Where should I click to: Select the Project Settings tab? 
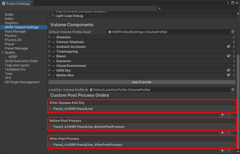[17, 3]
